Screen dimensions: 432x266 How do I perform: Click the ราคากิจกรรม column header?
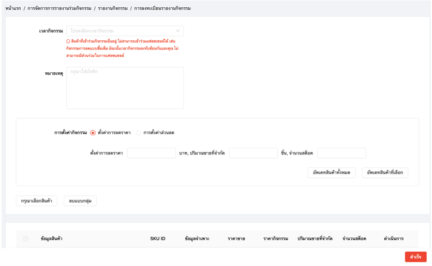[x=276, y=239]
